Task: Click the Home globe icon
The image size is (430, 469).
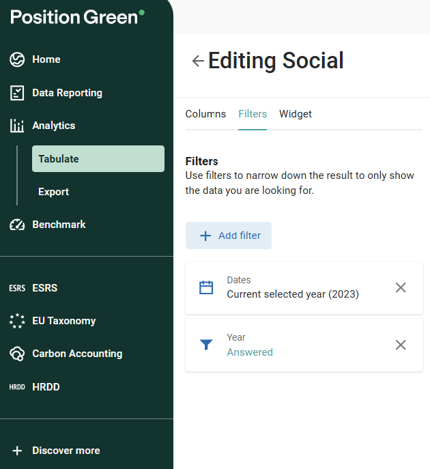Action: [x=17, y=60]
